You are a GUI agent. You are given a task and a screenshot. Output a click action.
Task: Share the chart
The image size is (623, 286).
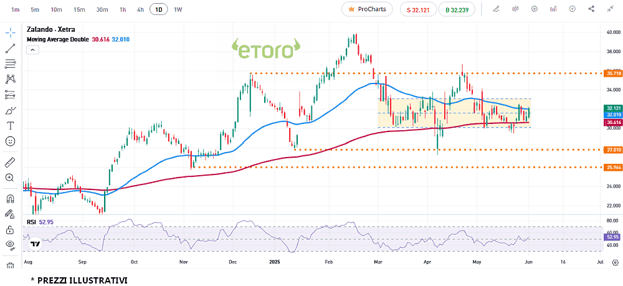[591, 9]
